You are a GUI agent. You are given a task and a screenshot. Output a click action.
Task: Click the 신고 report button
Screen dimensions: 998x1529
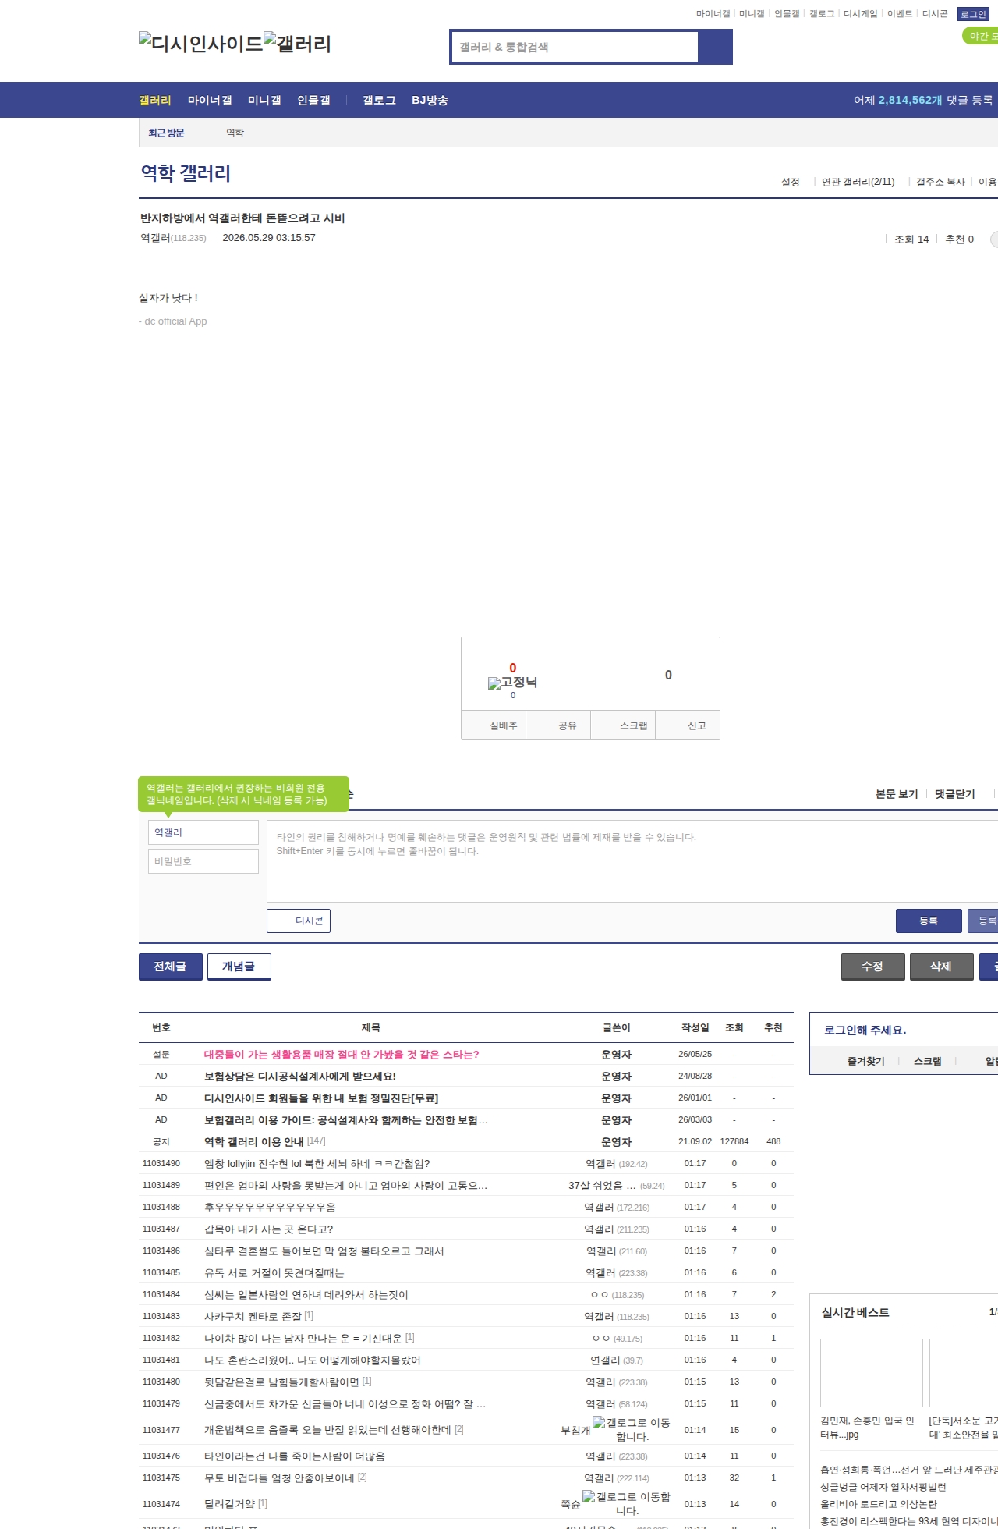(688, 725)
